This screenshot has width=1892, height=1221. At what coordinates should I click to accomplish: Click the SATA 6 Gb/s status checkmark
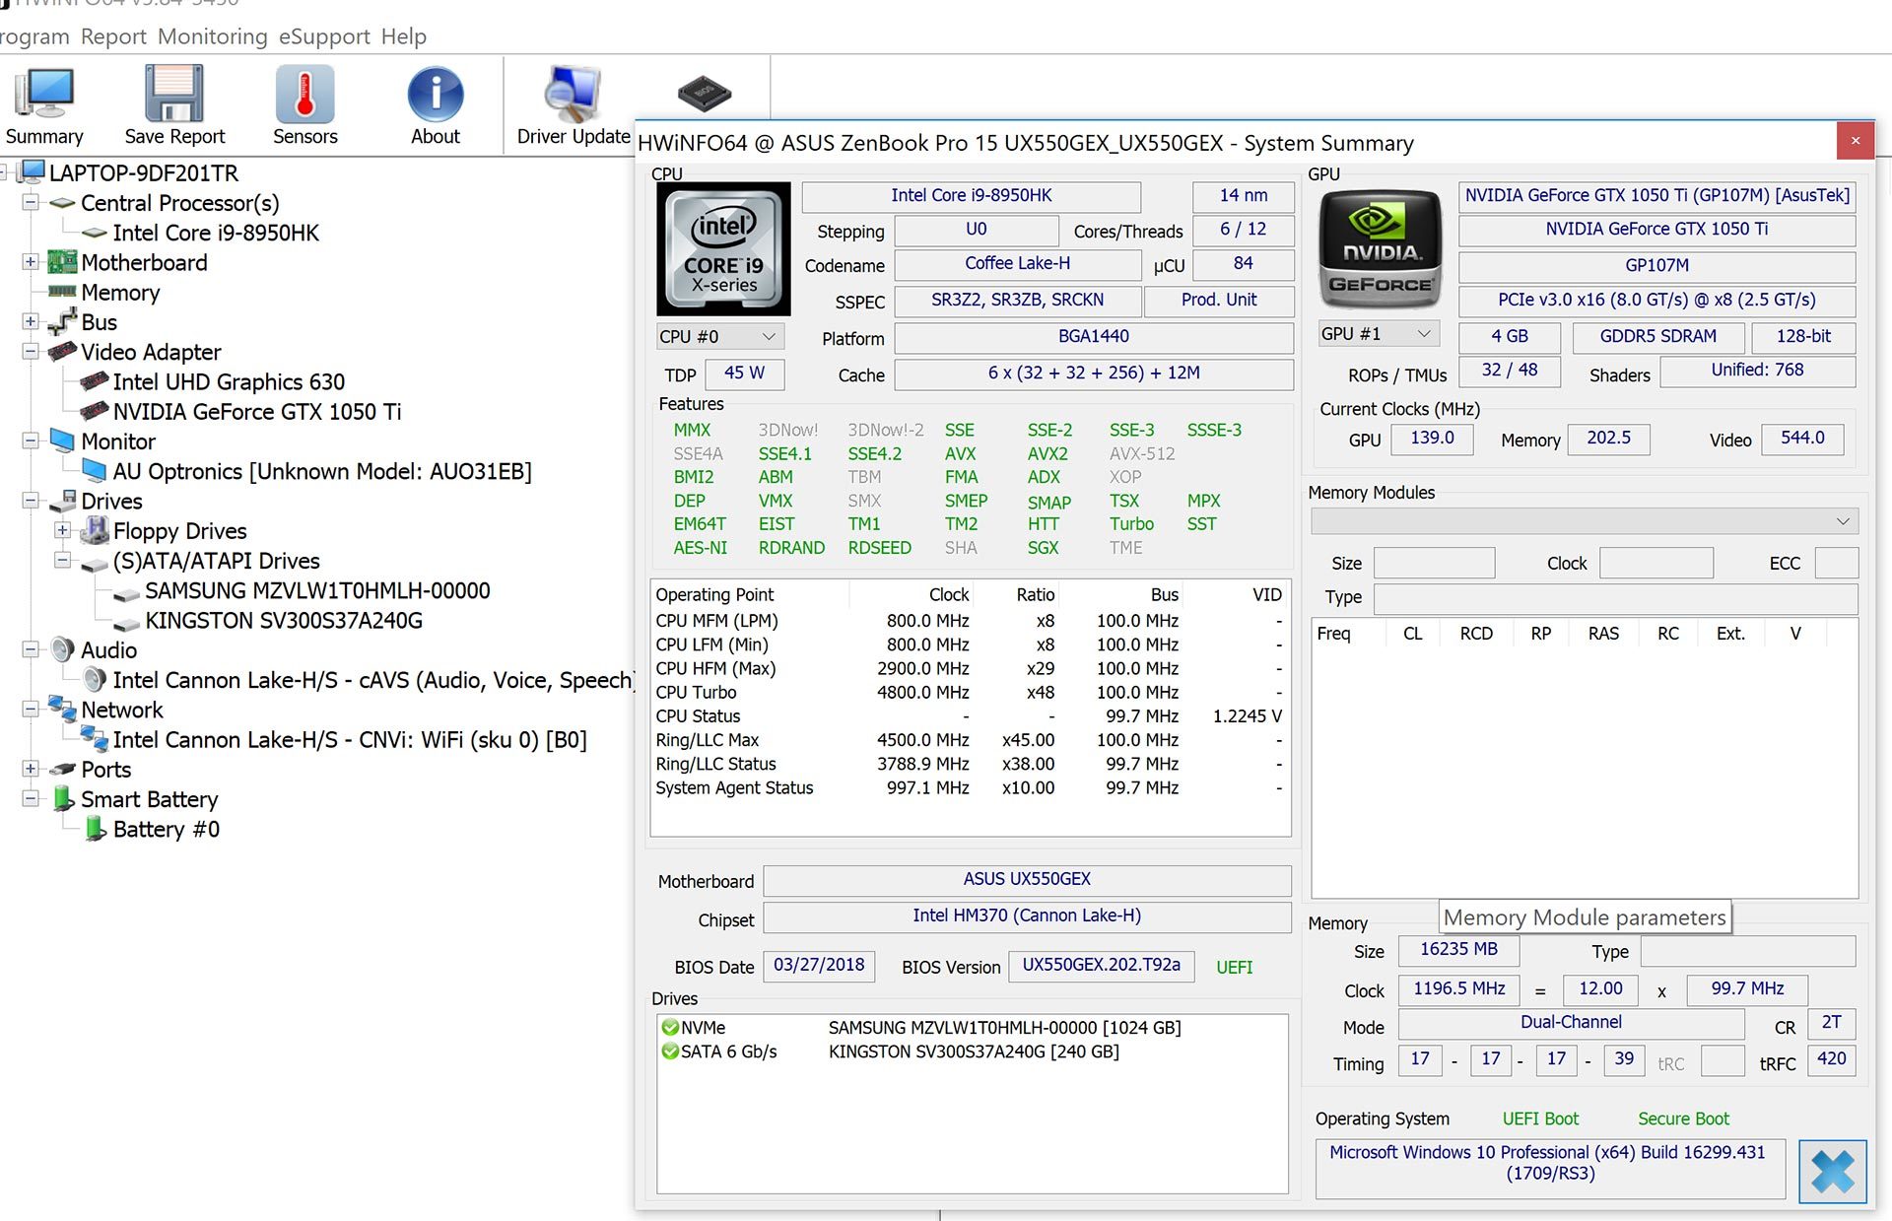pos(670,1051)
